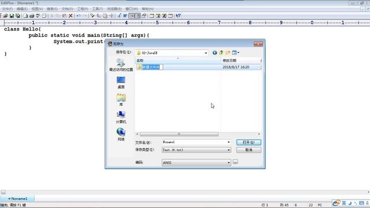Click the Print printer icon
Image resolution: width=370 pixels, height=208 pixels.
point(32,16)
